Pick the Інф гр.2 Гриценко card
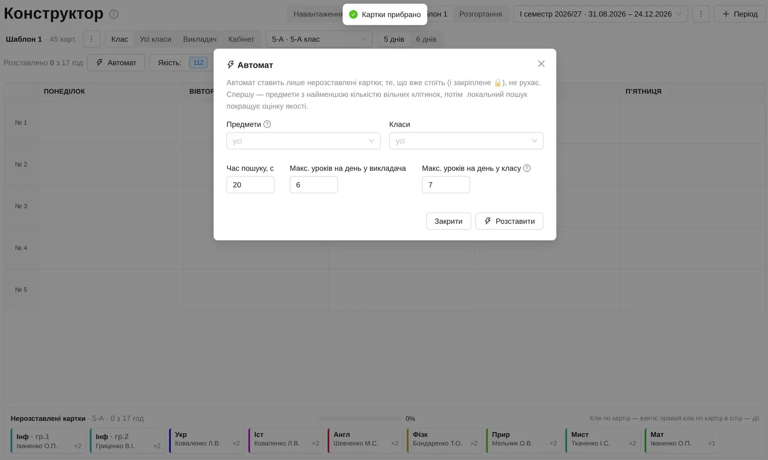This screenshot has height=460, width=768. [128, 441]
